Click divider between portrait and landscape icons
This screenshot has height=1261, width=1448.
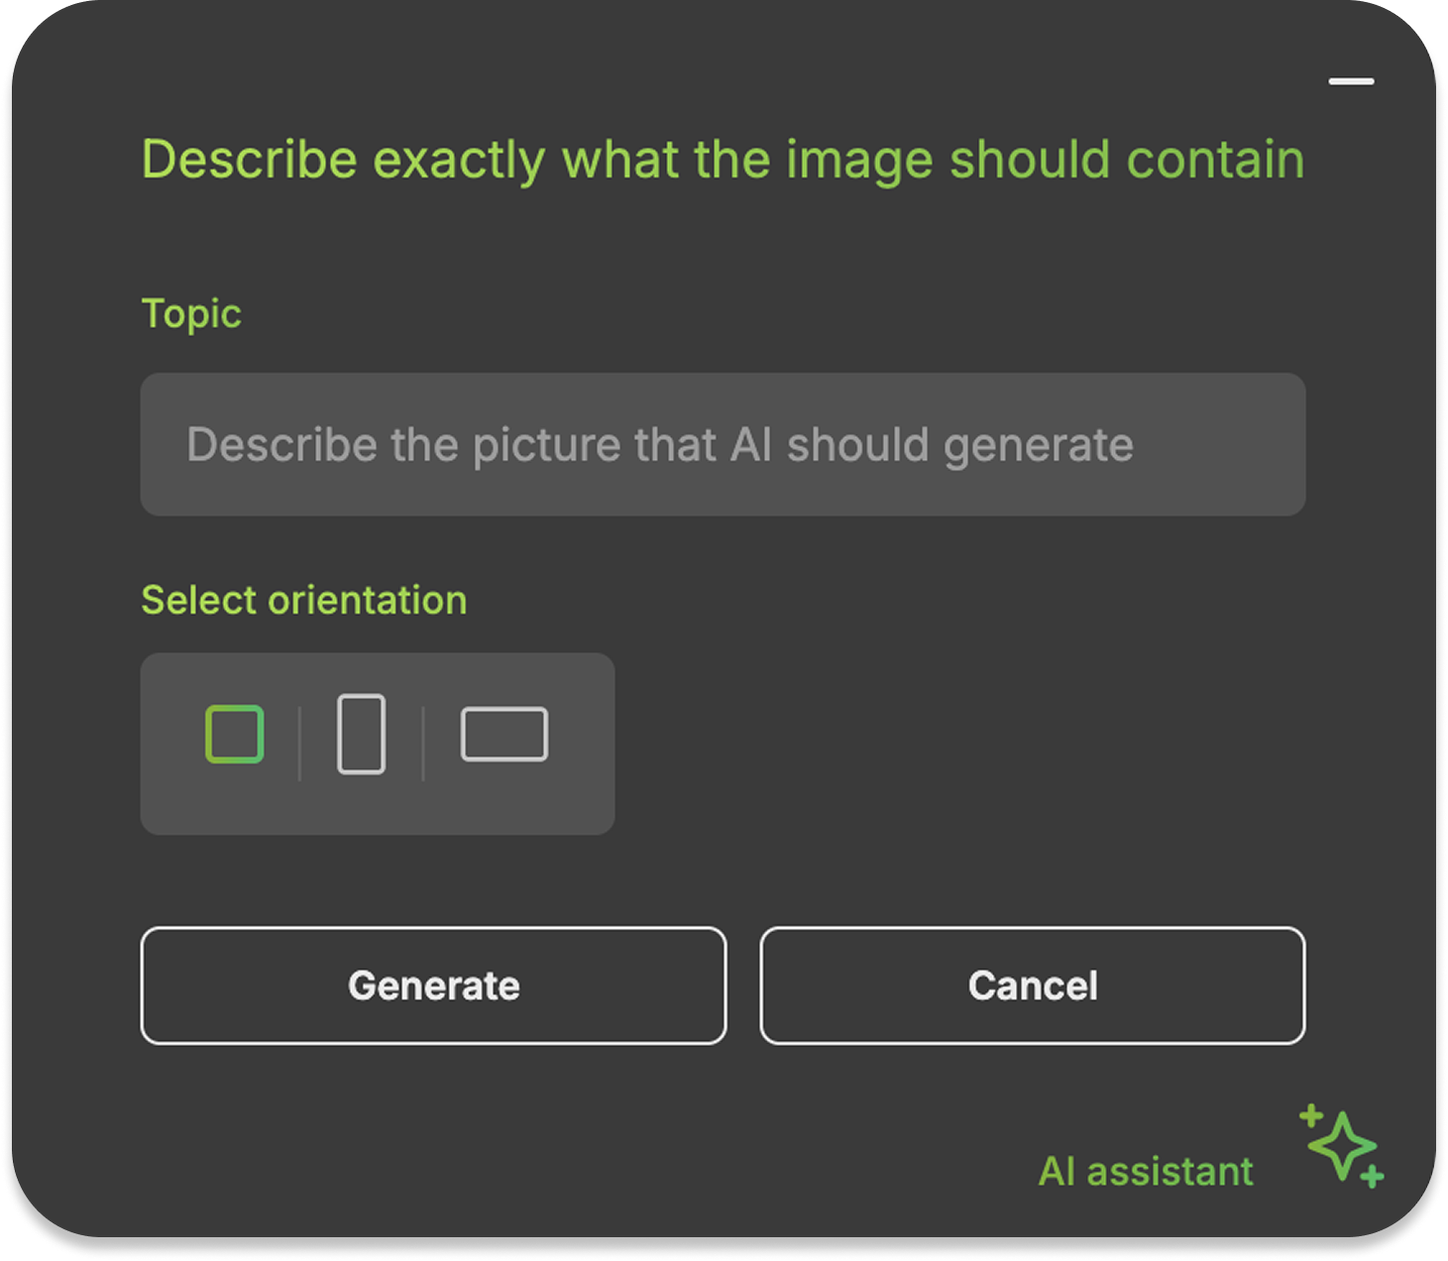[x=423, y=744]
